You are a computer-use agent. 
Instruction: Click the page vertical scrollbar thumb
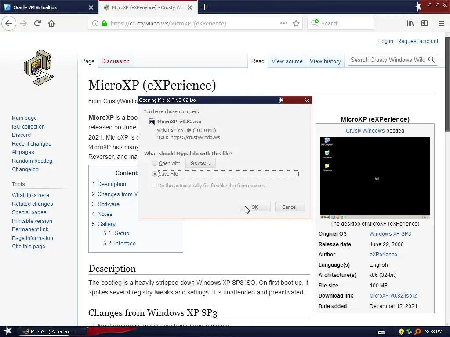[447, 85]
